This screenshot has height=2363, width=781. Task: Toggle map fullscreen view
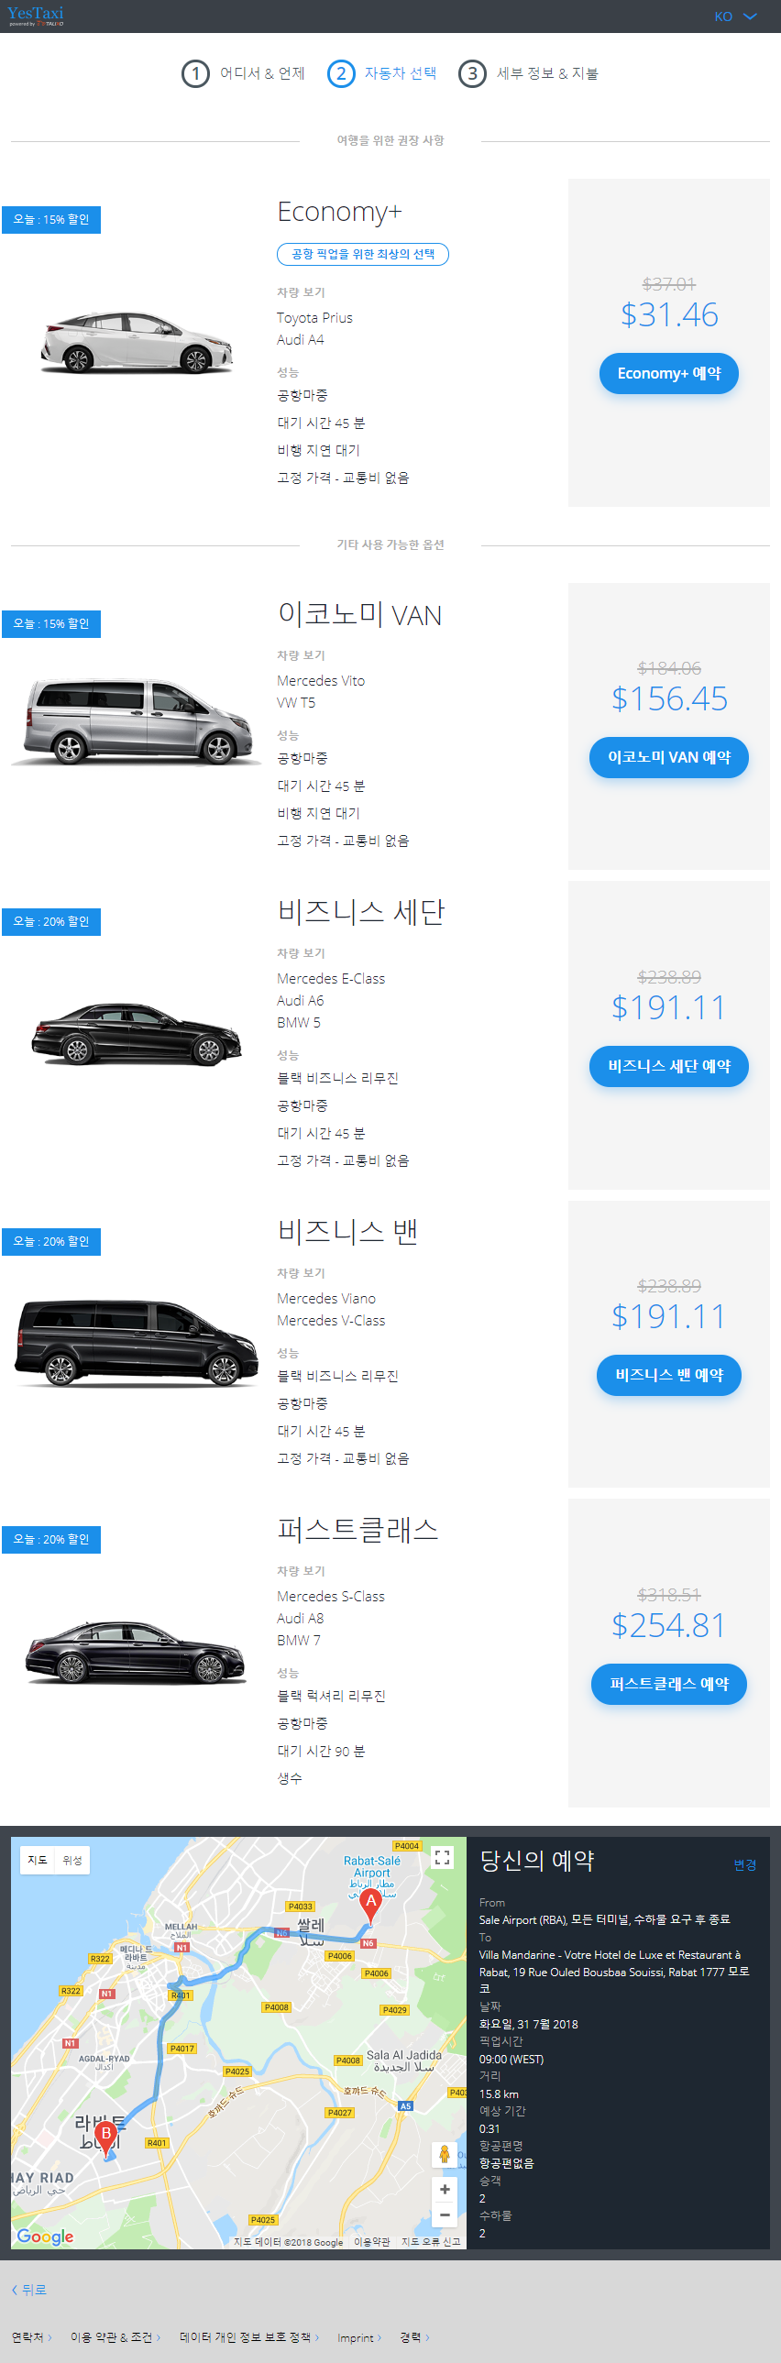click(443, 1858)
